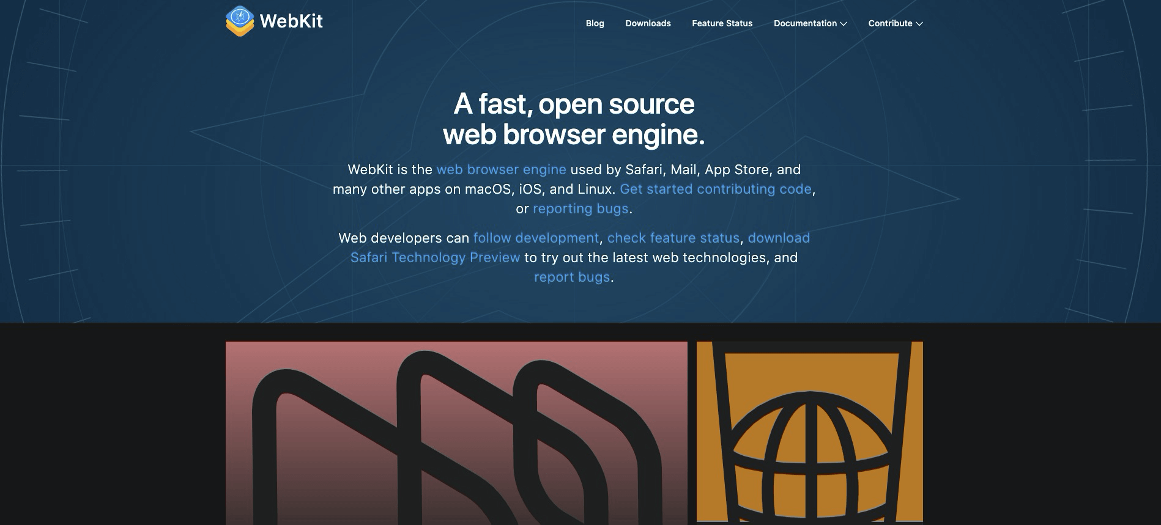Image resolution: width=1161 pixels, height=525 pixels.
Task: Open 'Safari Technology Preview' link
Action: pyautogui.click(x=435, y=257)
